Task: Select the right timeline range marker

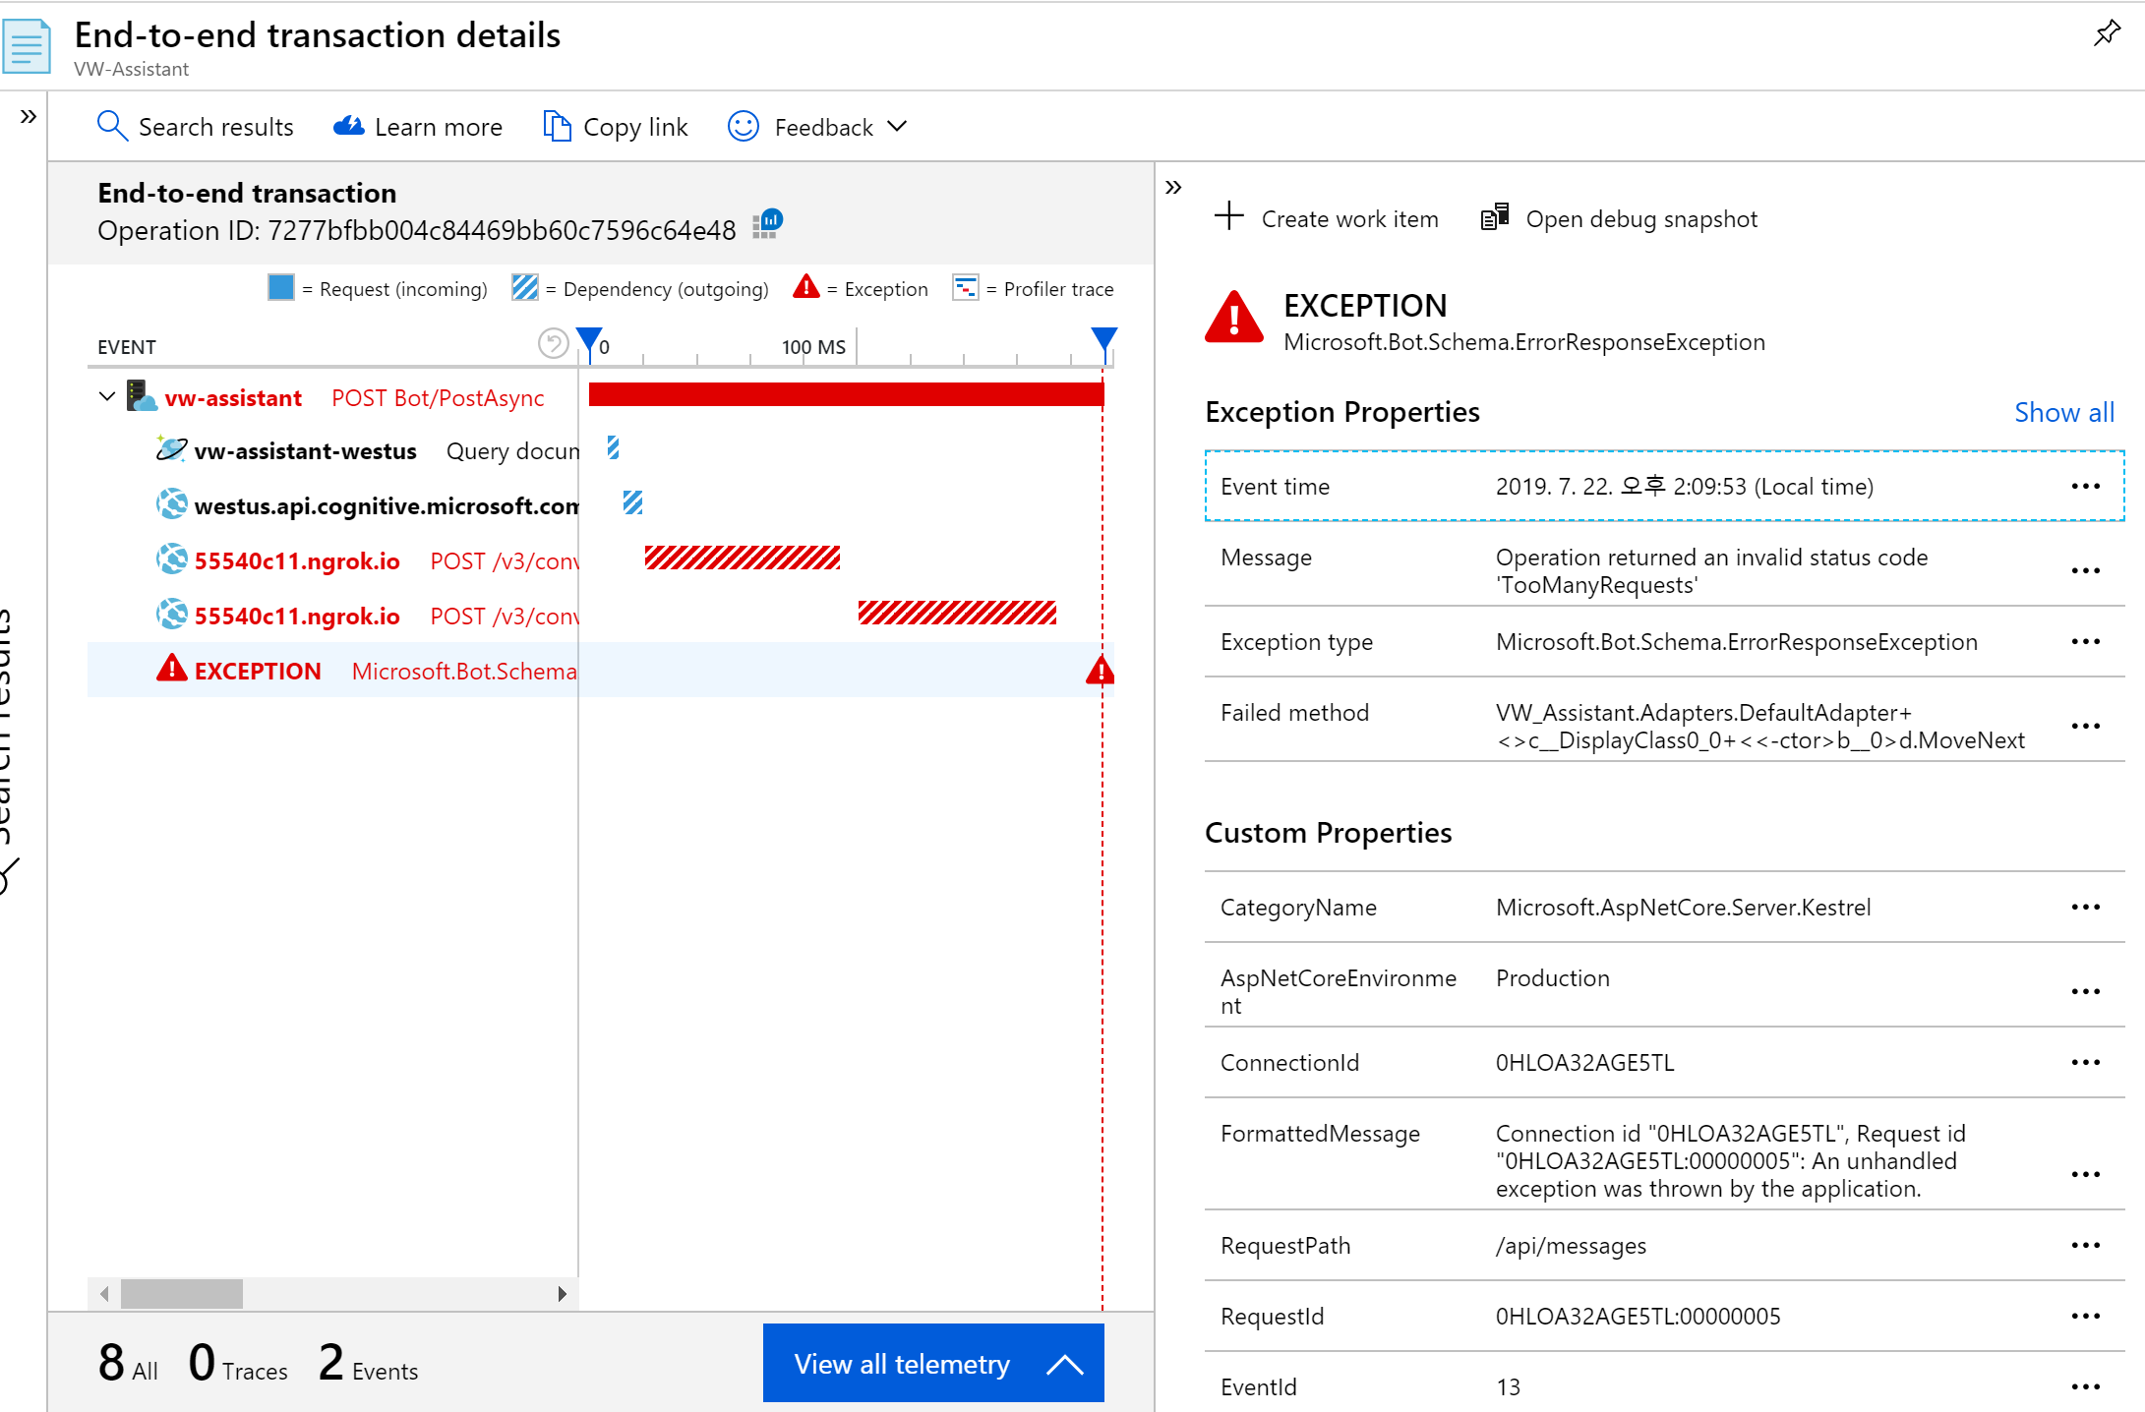Action: [1103, 342]
